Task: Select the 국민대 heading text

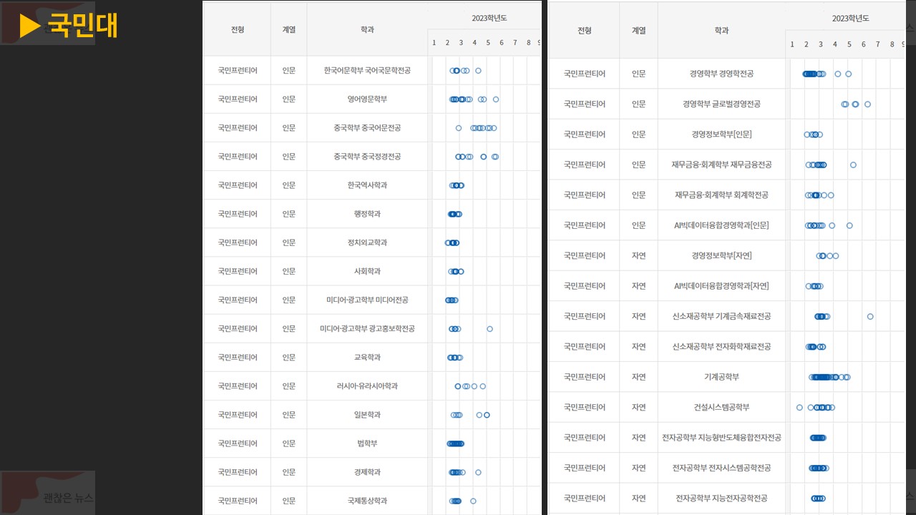Action: (82, 26)
